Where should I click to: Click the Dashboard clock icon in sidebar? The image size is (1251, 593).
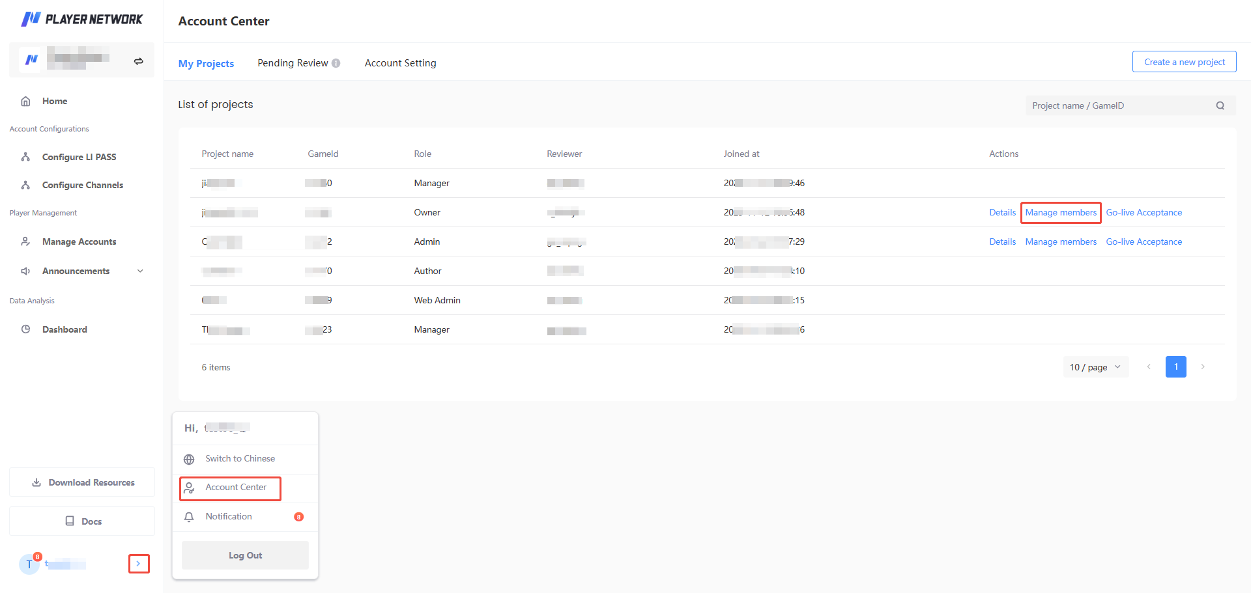tap(26, 329)
